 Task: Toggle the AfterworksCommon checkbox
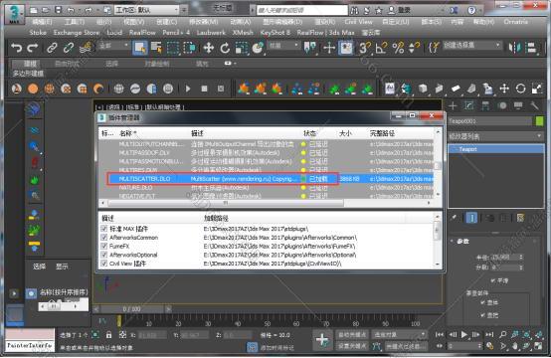tap(103, 238)
